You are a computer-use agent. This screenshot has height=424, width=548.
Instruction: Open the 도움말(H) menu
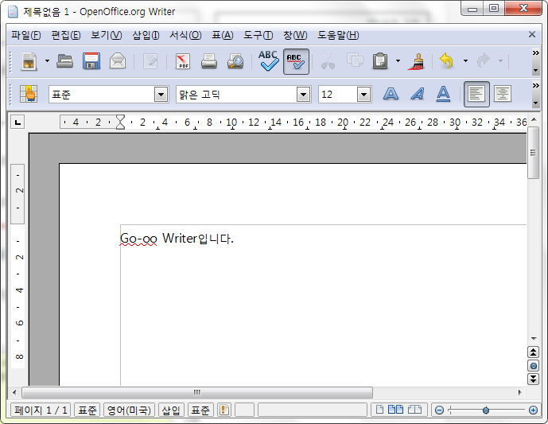pos(338,35)
